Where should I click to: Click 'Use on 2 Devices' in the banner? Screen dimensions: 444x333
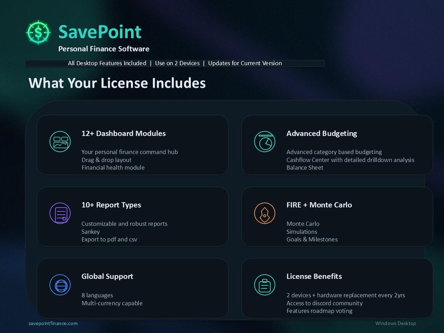click(177, 63)
